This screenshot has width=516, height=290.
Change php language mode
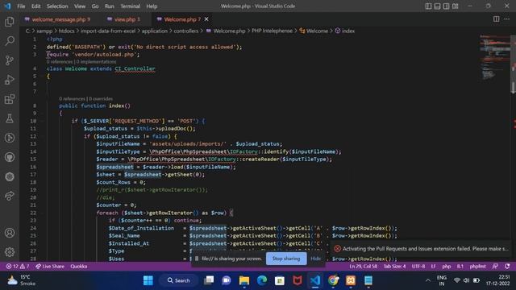click(x=446, y=267)
